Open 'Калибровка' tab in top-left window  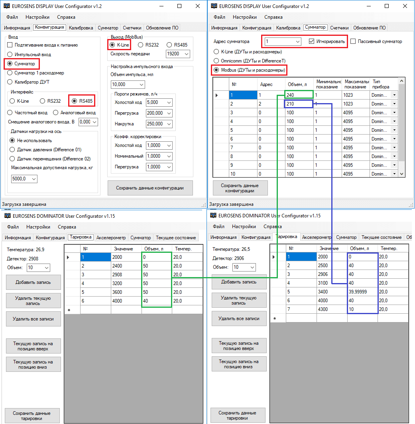point(81,28)
